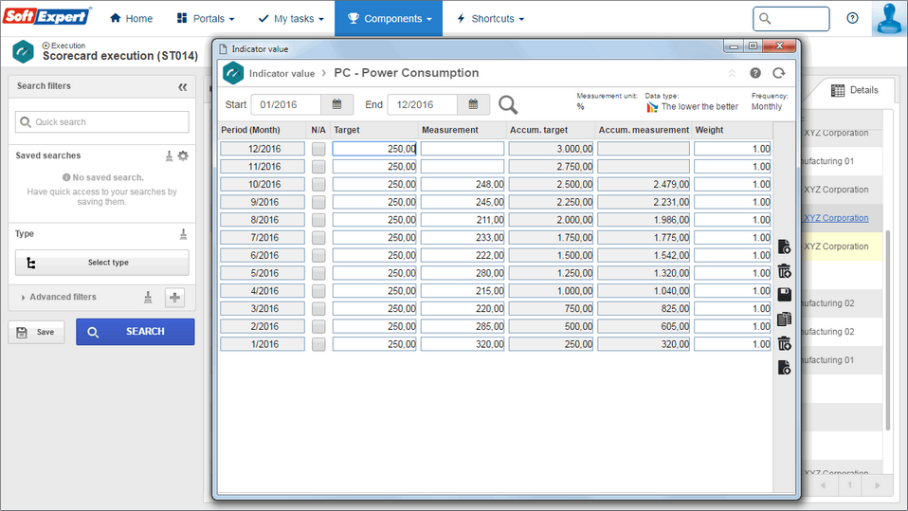Toggle N/A checkbox for 10/2016
The width and height of the screenshot is (908, 511).
[x=318, y=185]
